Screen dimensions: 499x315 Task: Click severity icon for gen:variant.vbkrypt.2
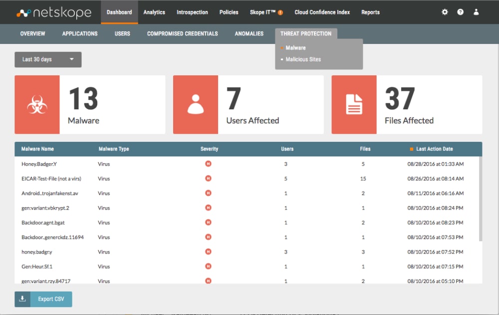(x=208, y=208)
